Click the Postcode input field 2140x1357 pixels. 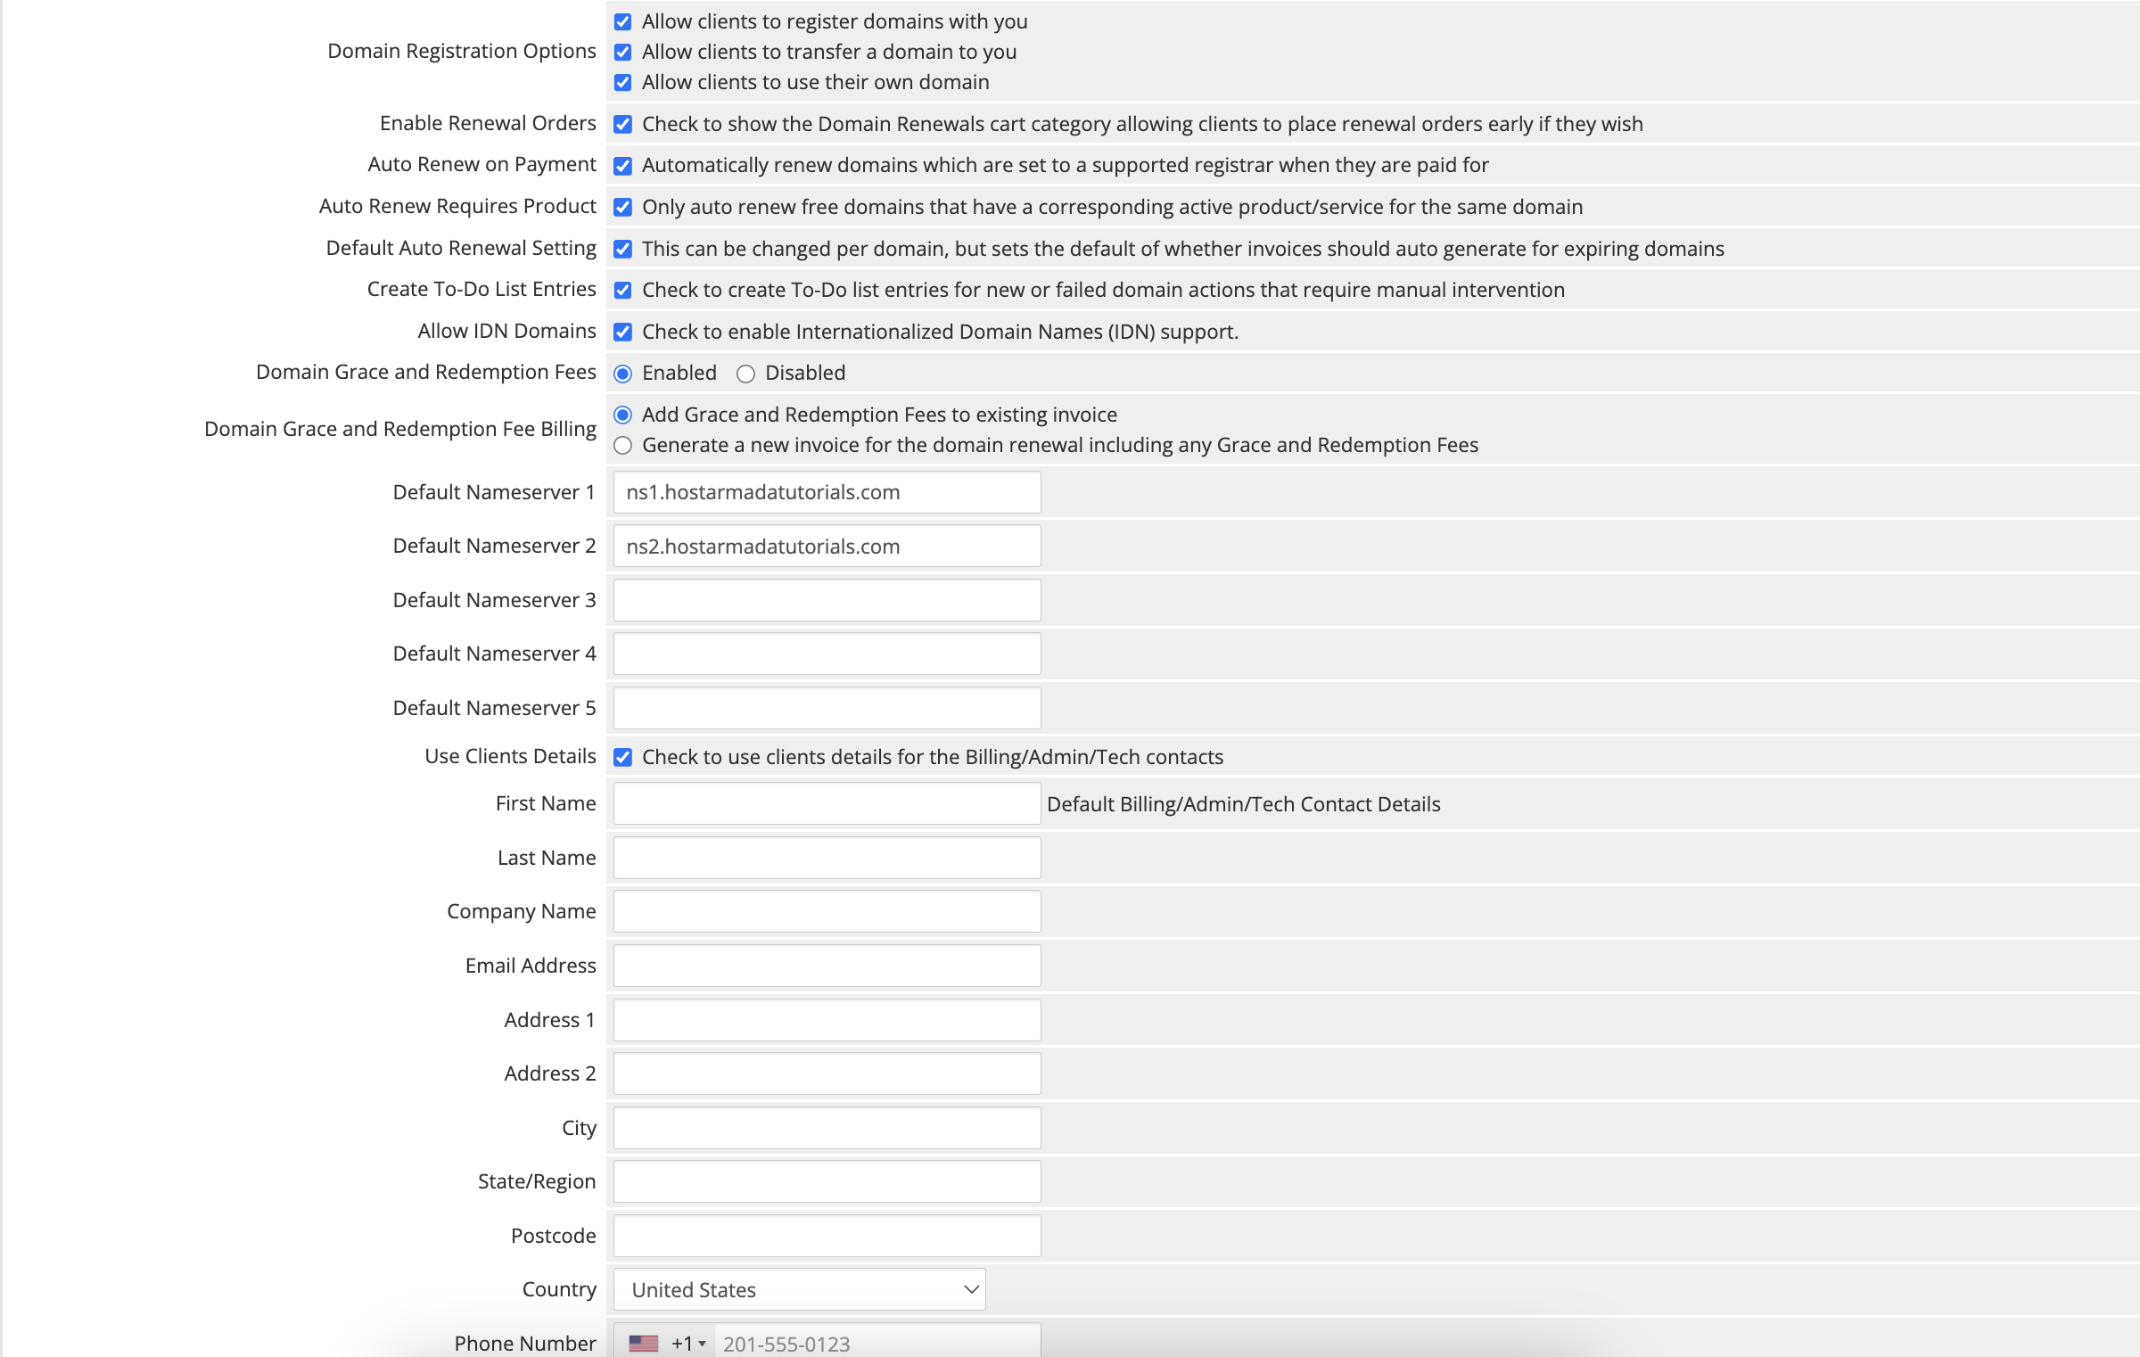coord(826,1236)
